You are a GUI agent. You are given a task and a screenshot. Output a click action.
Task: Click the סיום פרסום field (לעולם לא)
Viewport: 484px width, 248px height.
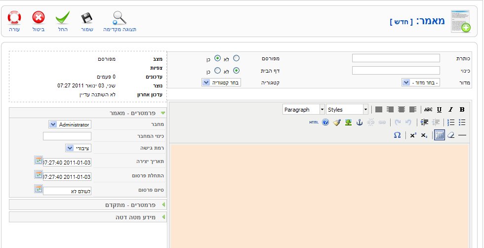pos(67,191)
